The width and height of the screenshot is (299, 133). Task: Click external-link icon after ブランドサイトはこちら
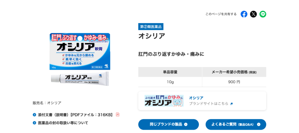click(x=232, y=104)
